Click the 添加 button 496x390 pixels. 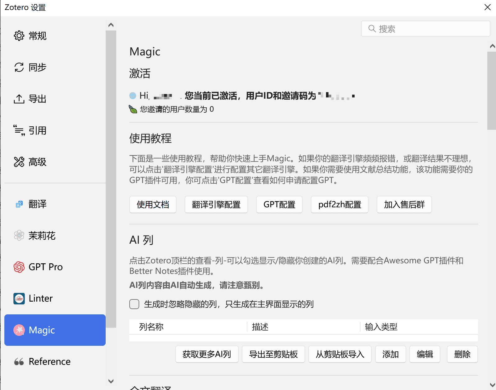pyautogui.click(x=391, y=354)
